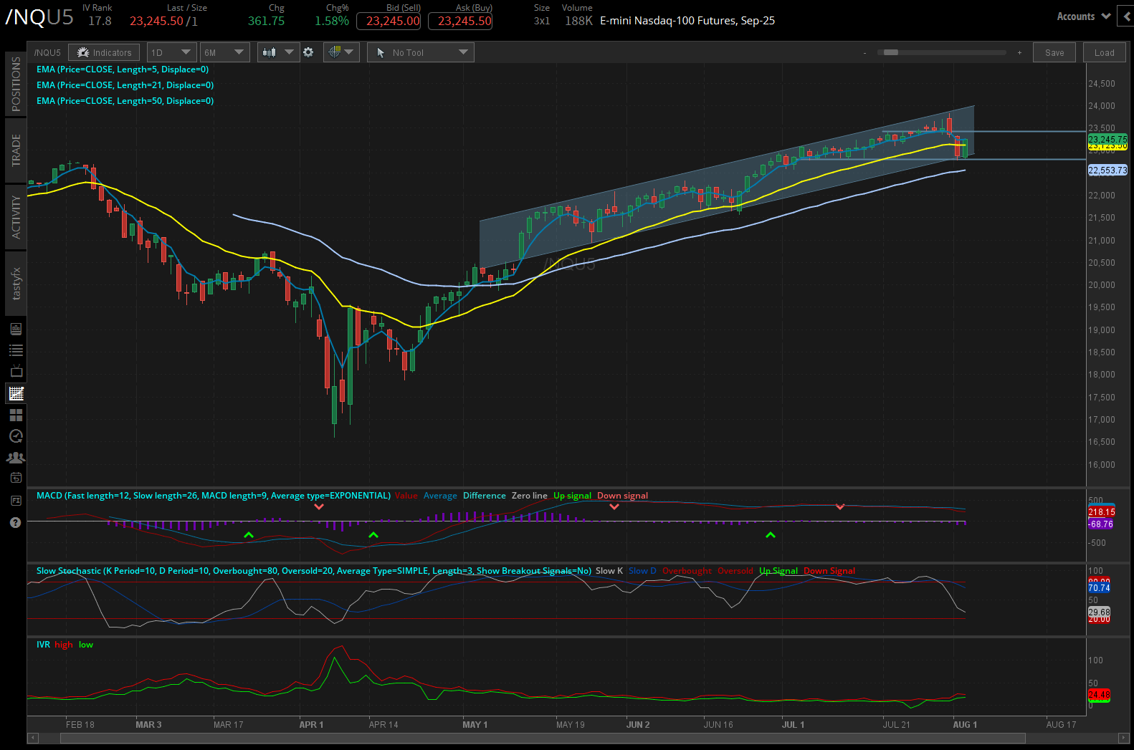Zoom in with the plus button
The width and height of the screenshot is (1134, 750).
pos(1019,52)
